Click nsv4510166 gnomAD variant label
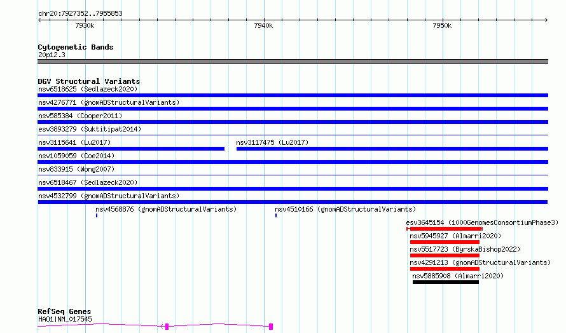 [x=345, y=209]
